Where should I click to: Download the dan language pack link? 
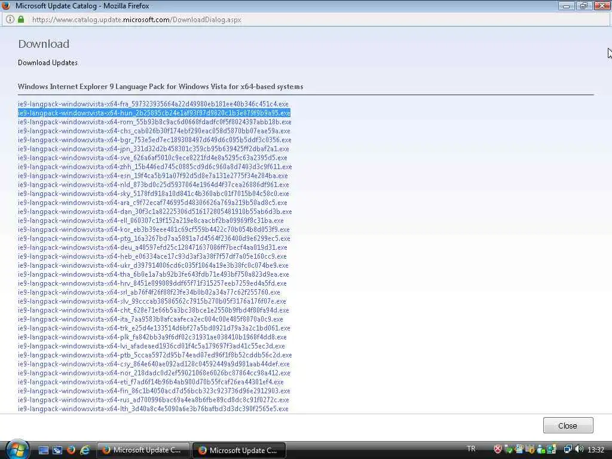(x=155, y=212)
